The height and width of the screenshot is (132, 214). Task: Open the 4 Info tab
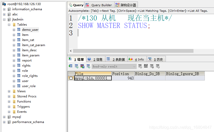[137, 59]
